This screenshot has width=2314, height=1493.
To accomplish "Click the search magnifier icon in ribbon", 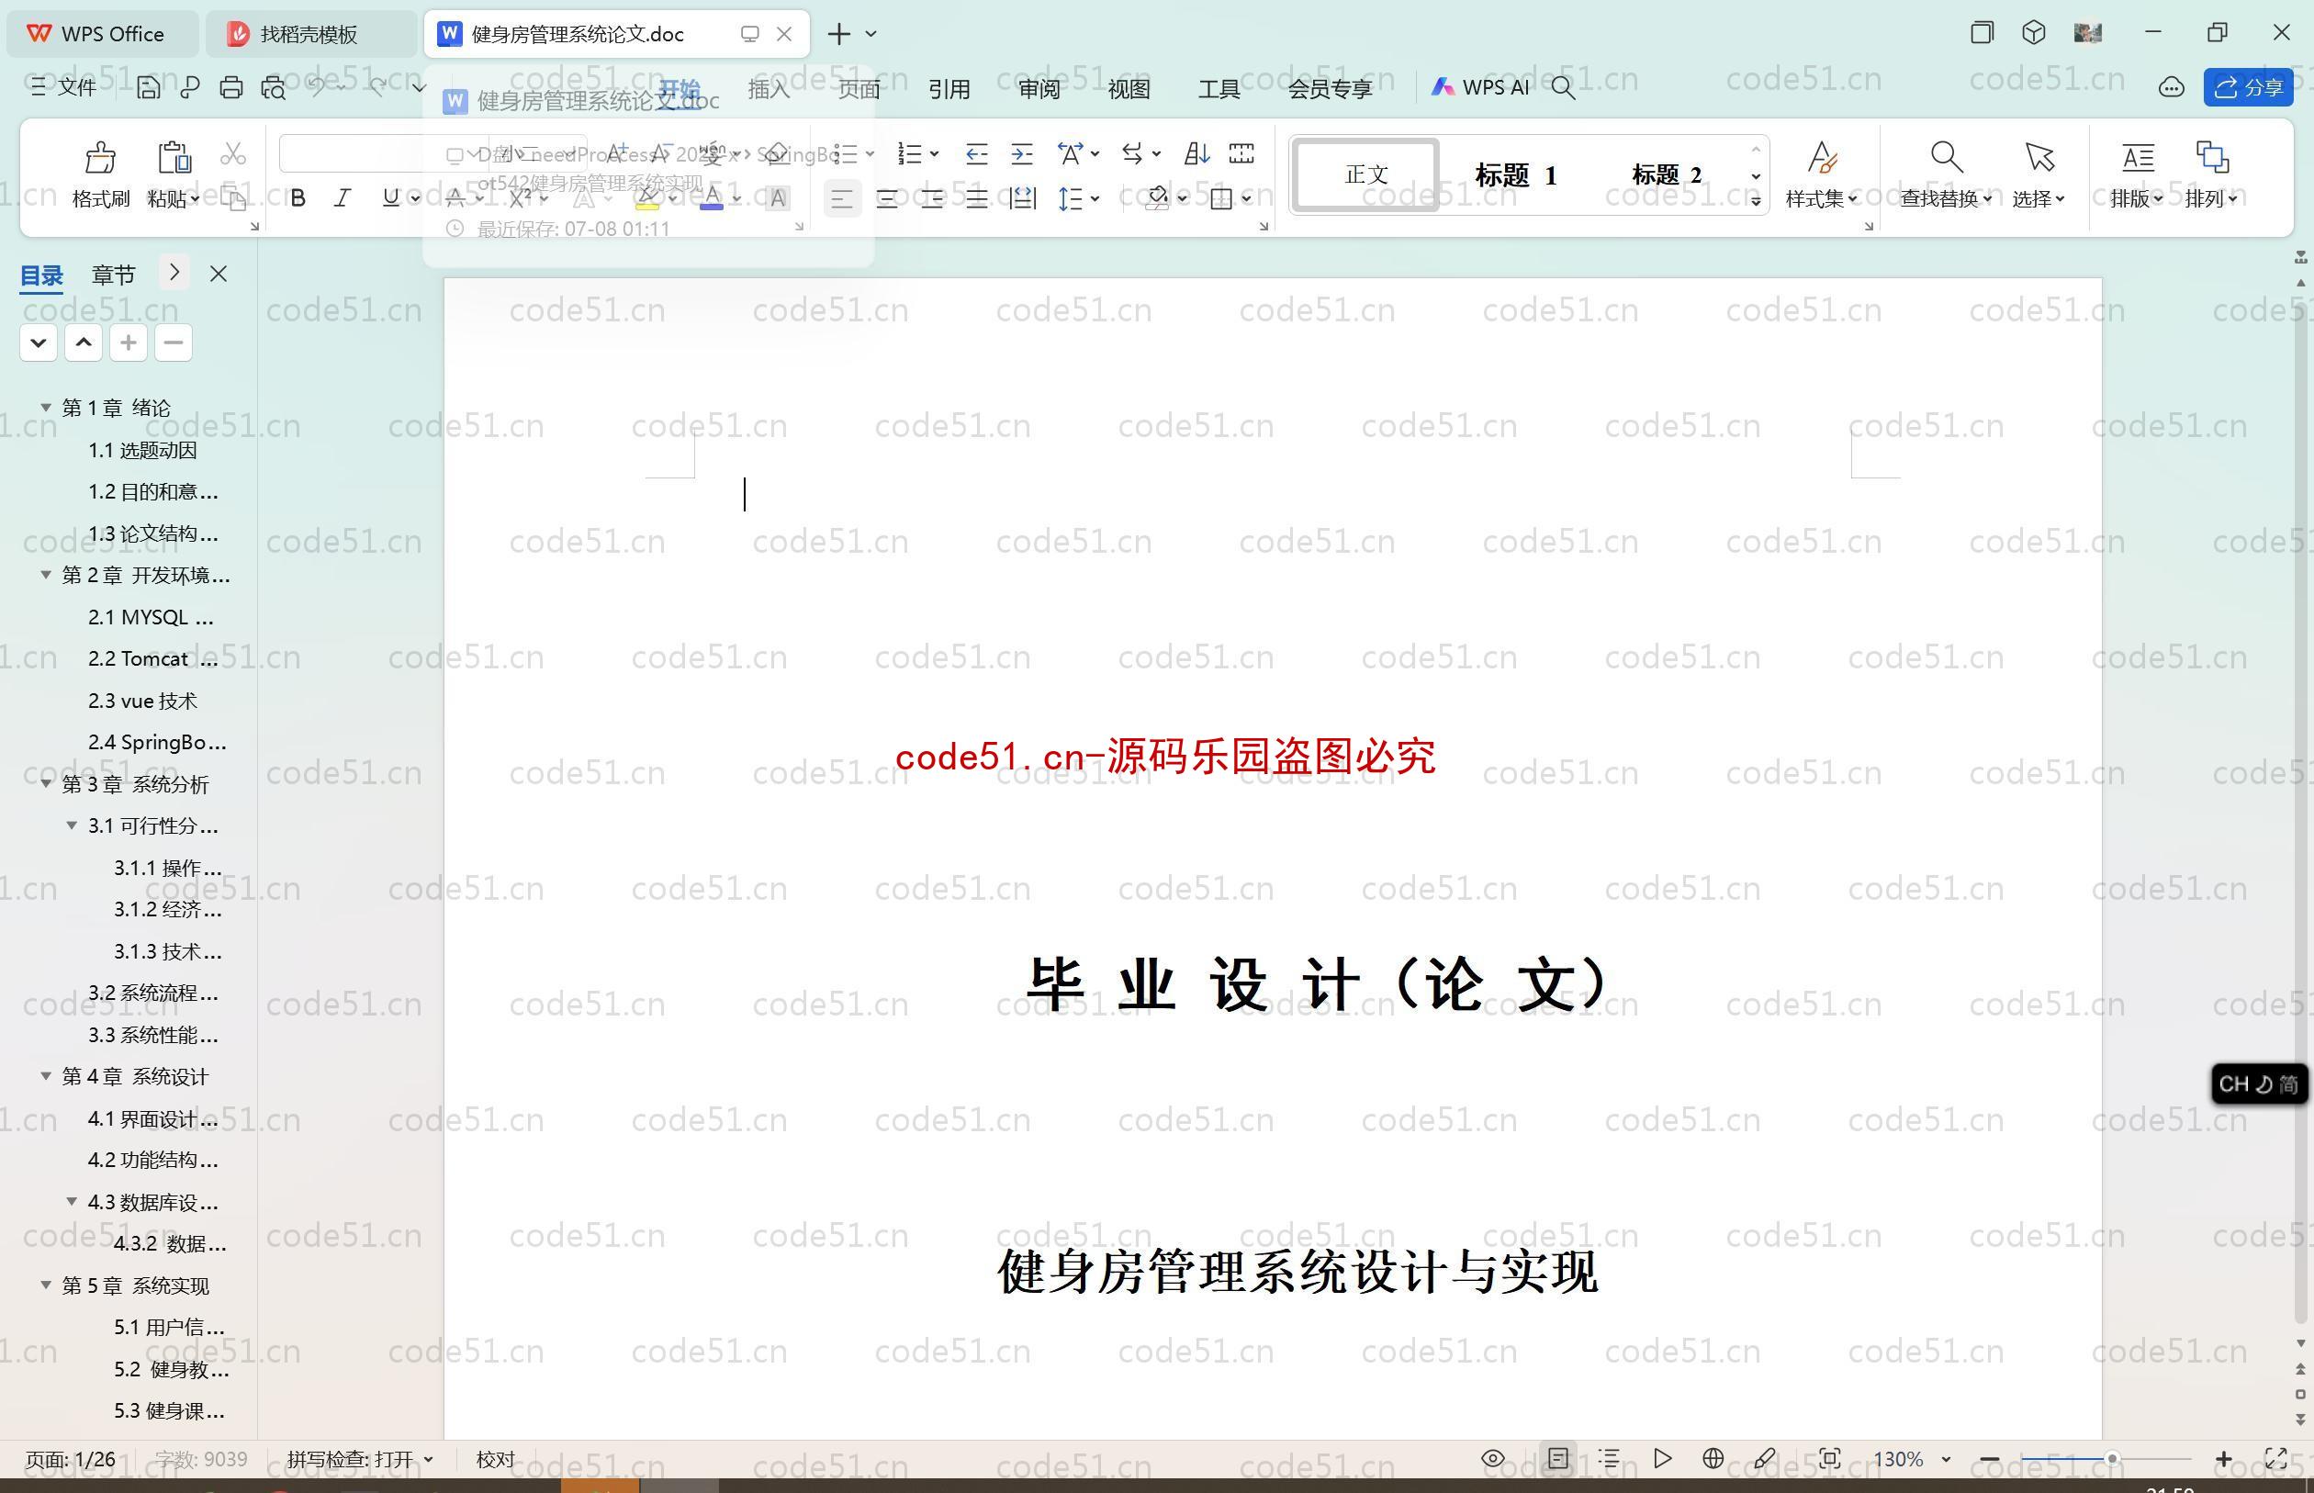I will click(x=1563, y=88).
